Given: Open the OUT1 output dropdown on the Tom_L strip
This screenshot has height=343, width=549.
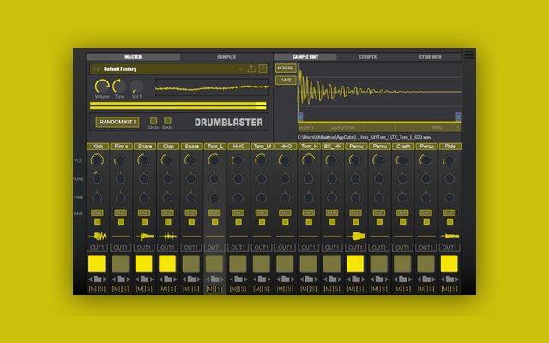Looking at the screenshot, I should point(214,248).
